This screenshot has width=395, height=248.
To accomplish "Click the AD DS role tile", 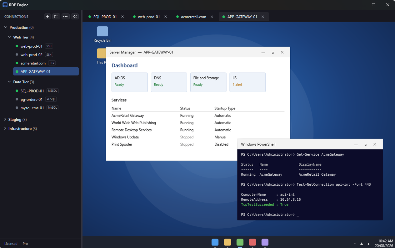I will [130, 82].
